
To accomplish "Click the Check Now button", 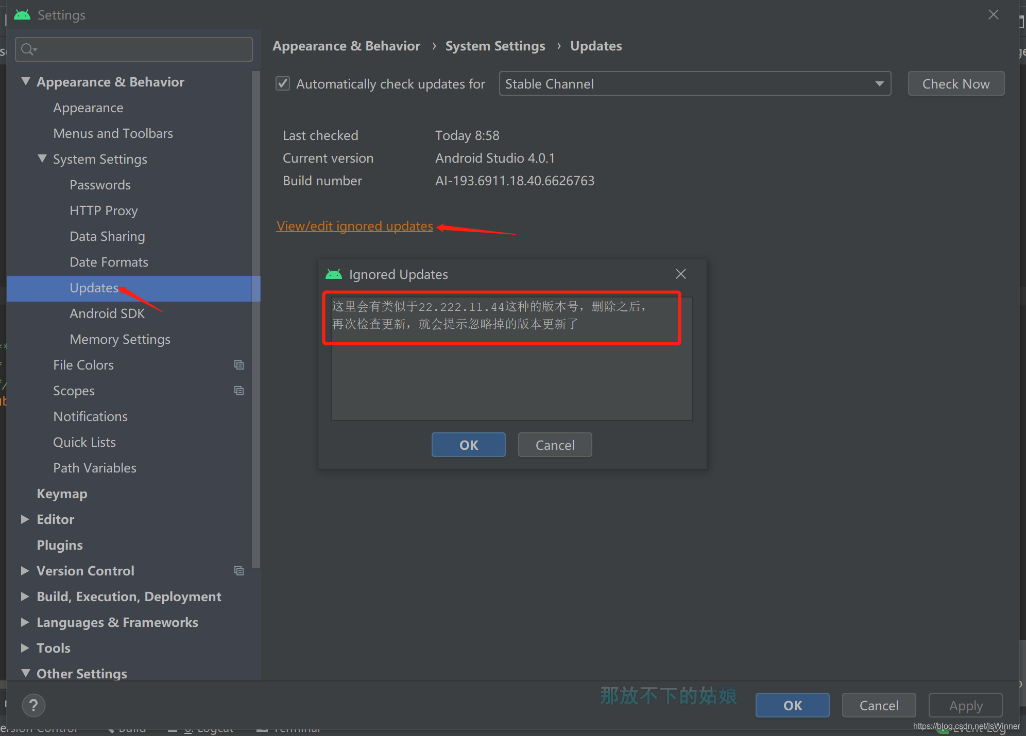I will pos(955,83).
